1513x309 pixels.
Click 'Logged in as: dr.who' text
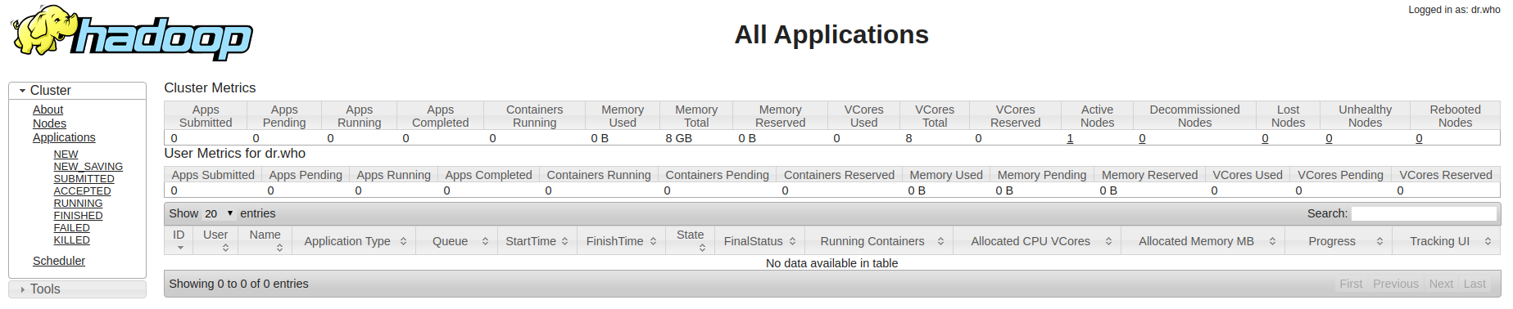1454,10
